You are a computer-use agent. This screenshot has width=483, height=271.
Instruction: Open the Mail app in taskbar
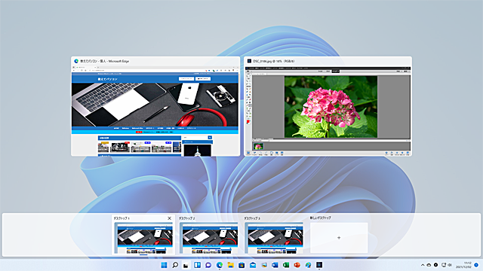coord(253,265)
